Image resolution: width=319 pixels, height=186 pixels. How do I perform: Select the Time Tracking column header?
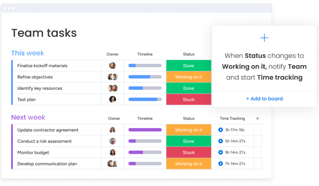tap(232, 118)
